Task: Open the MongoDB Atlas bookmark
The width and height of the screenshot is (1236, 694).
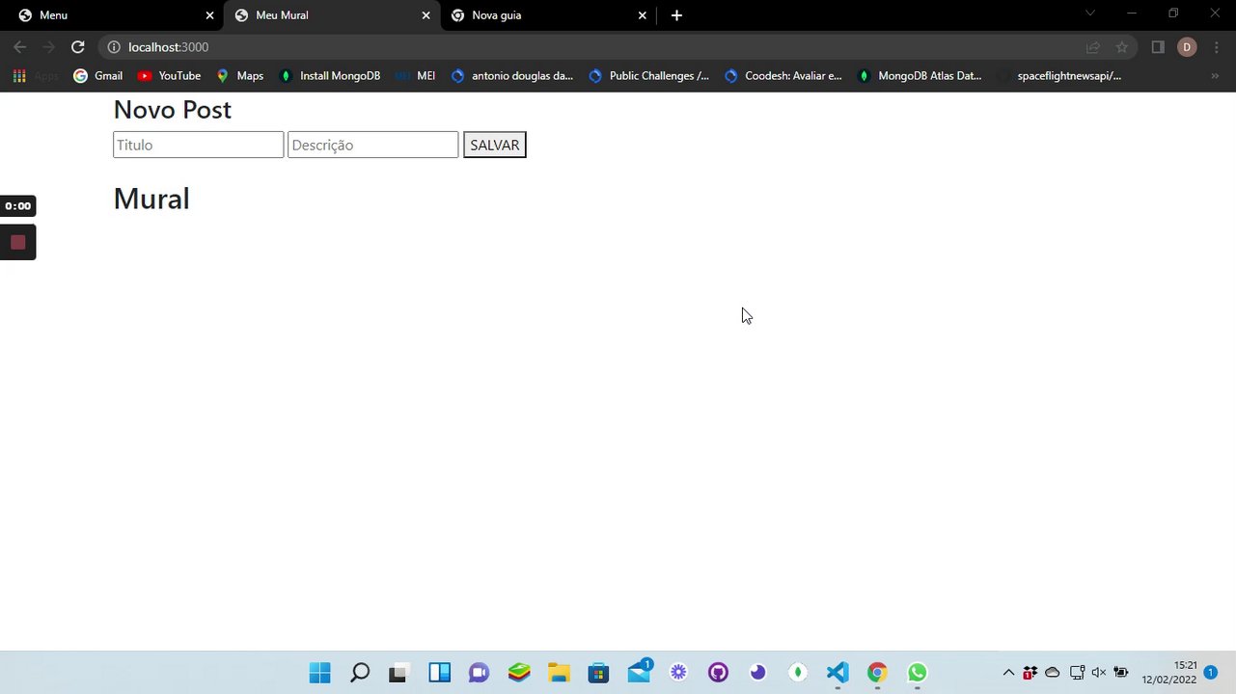Action: 920,75
